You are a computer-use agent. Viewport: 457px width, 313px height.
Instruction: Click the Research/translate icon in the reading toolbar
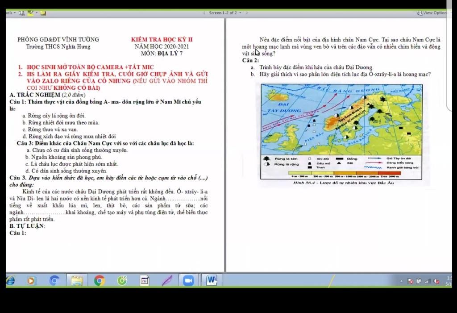[21, 13]
